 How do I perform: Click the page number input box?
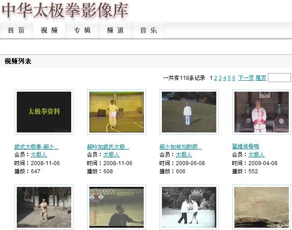click(279, 78)
